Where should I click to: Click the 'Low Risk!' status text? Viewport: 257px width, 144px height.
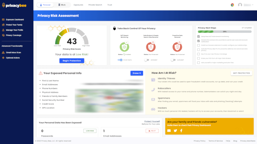[82, 54]
